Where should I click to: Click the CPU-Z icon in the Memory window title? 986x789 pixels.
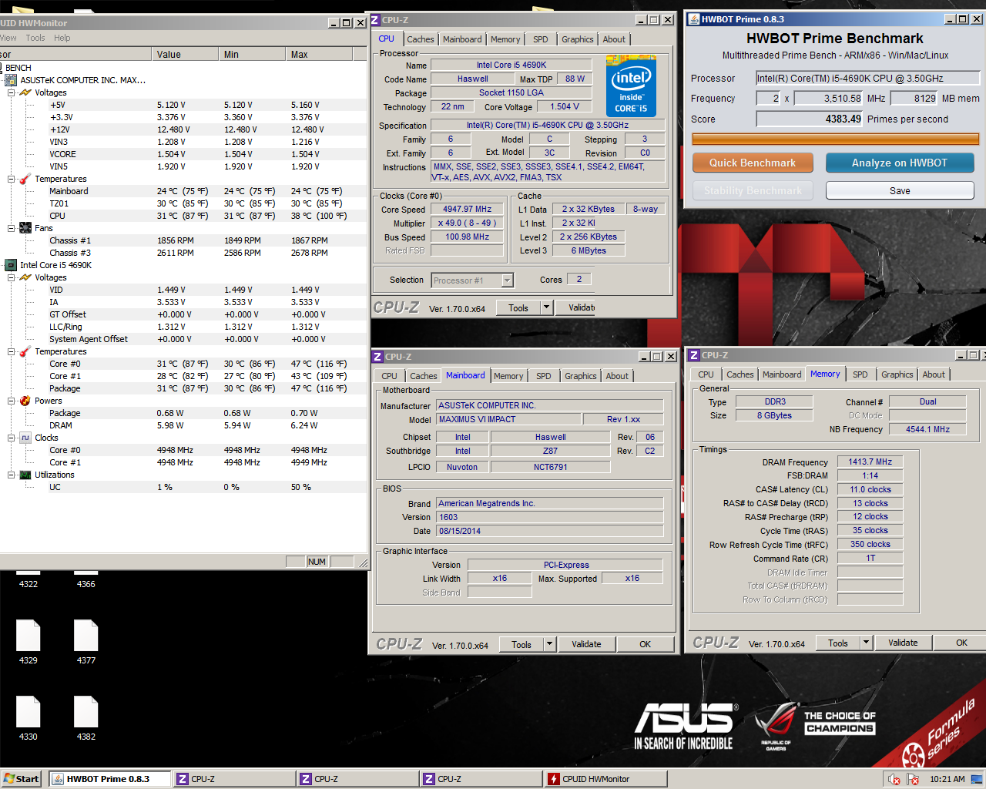click(693, 355)
